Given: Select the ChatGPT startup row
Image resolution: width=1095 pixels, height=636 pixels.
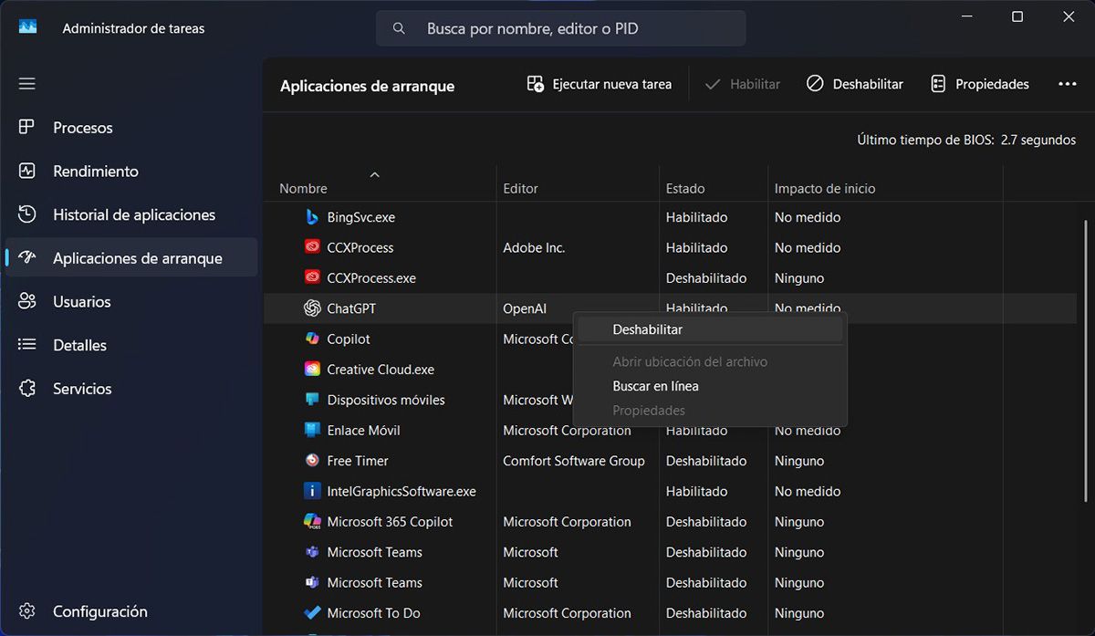Looking at the screenshot, I should point(670,308).
